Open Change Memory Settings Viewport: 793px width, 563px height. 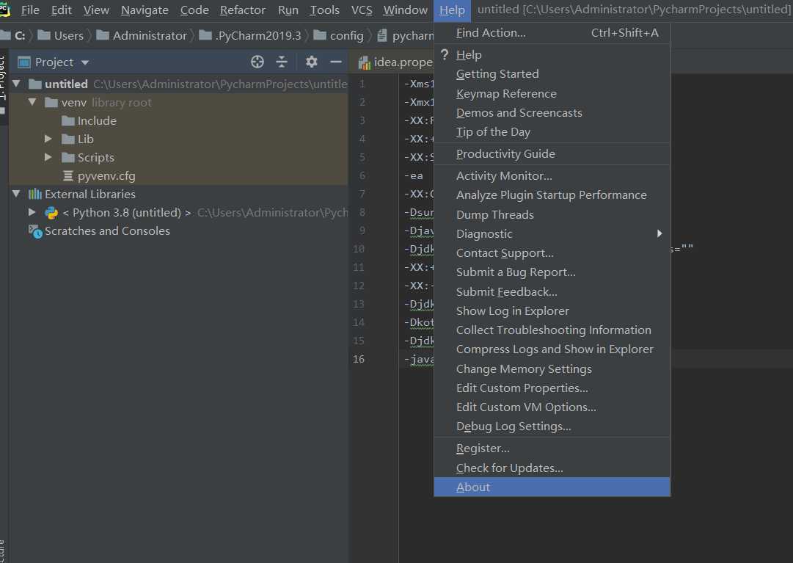point(552,368)
